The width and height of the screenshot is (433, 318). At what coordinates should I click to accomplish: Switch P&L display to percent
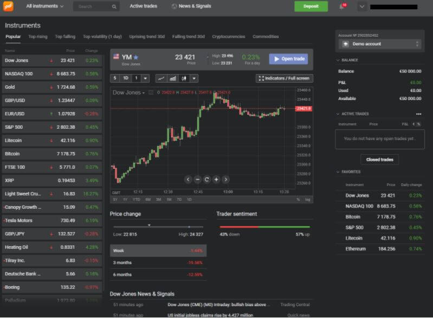pyautogui.click(x=419, y=124)
